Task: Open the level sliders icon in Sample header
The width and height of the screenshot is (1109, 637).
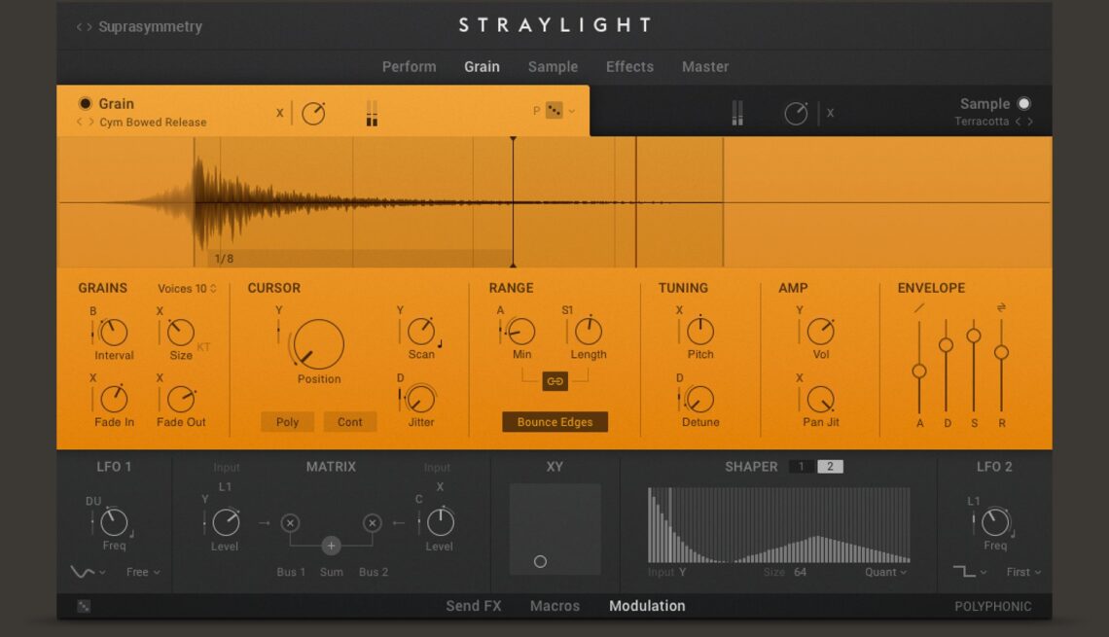Action: click(x=737, y=112)
